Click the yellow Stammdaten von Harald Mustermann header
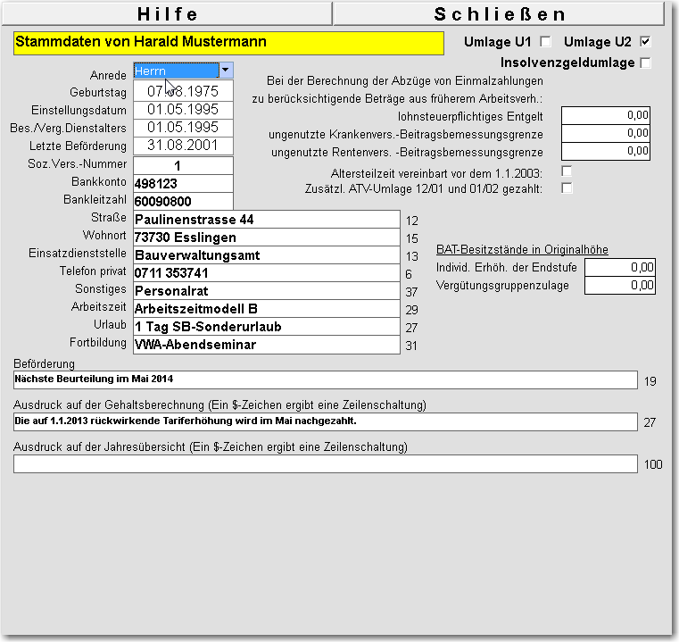 click(x=228, y=43)
